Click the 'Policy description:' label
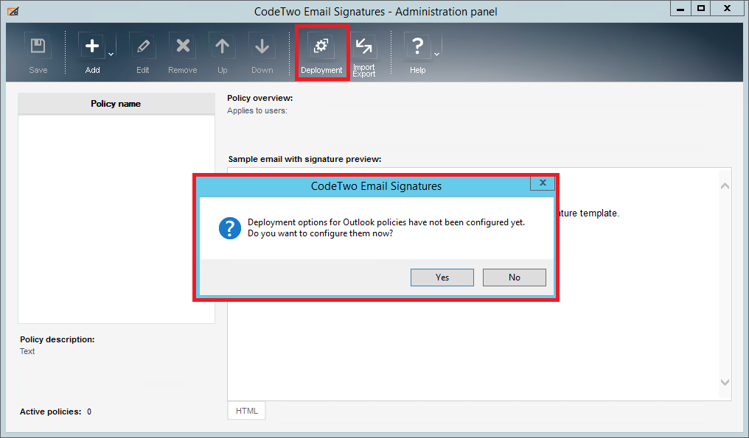The height and width of the screenshot is (438, 749). (58, 339)
